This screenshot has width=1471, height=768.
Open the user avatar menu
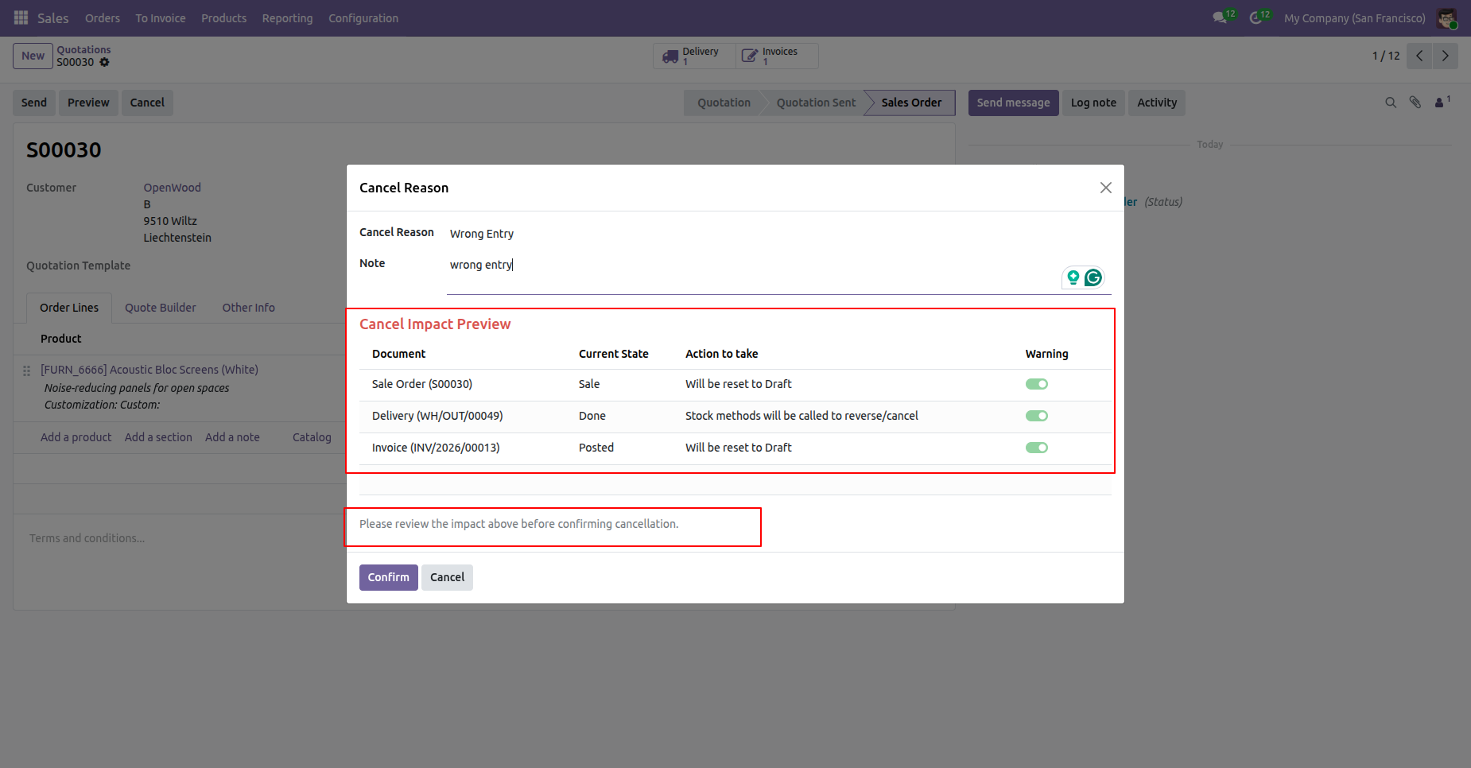coord(1446,17)
